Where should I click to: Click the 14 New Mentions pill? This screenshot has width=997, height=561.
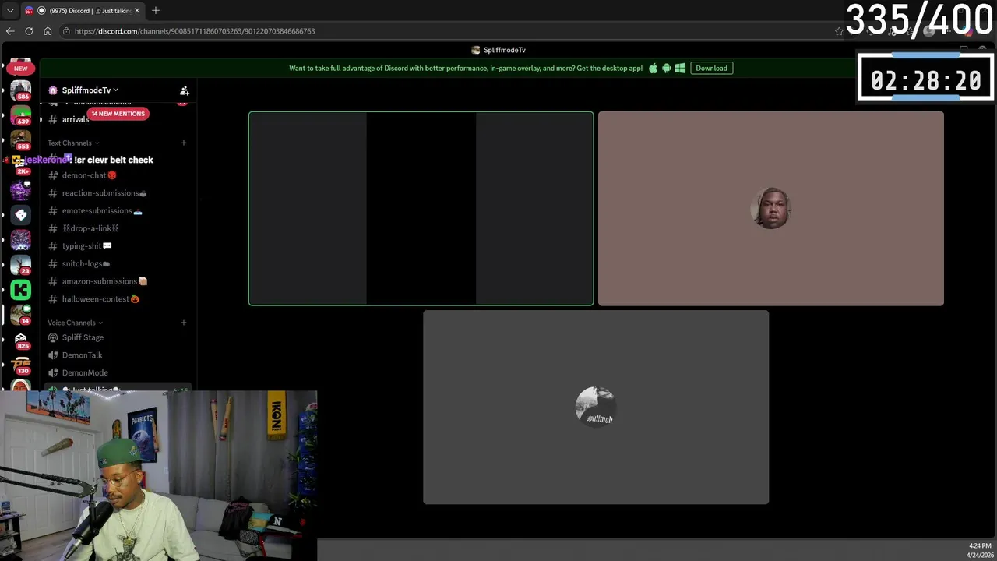coord(118,114)
